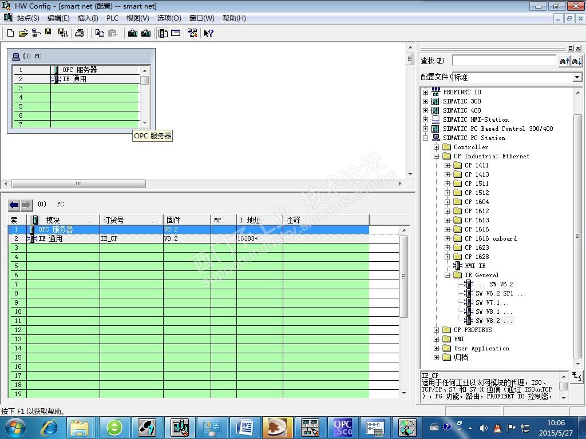
Task: Select slot 1 OPC 服务器 in PC rack
Action: pos(76,70)
